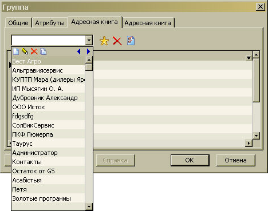
Task: Click the large red X delete icon
Action: coord(117,41)
